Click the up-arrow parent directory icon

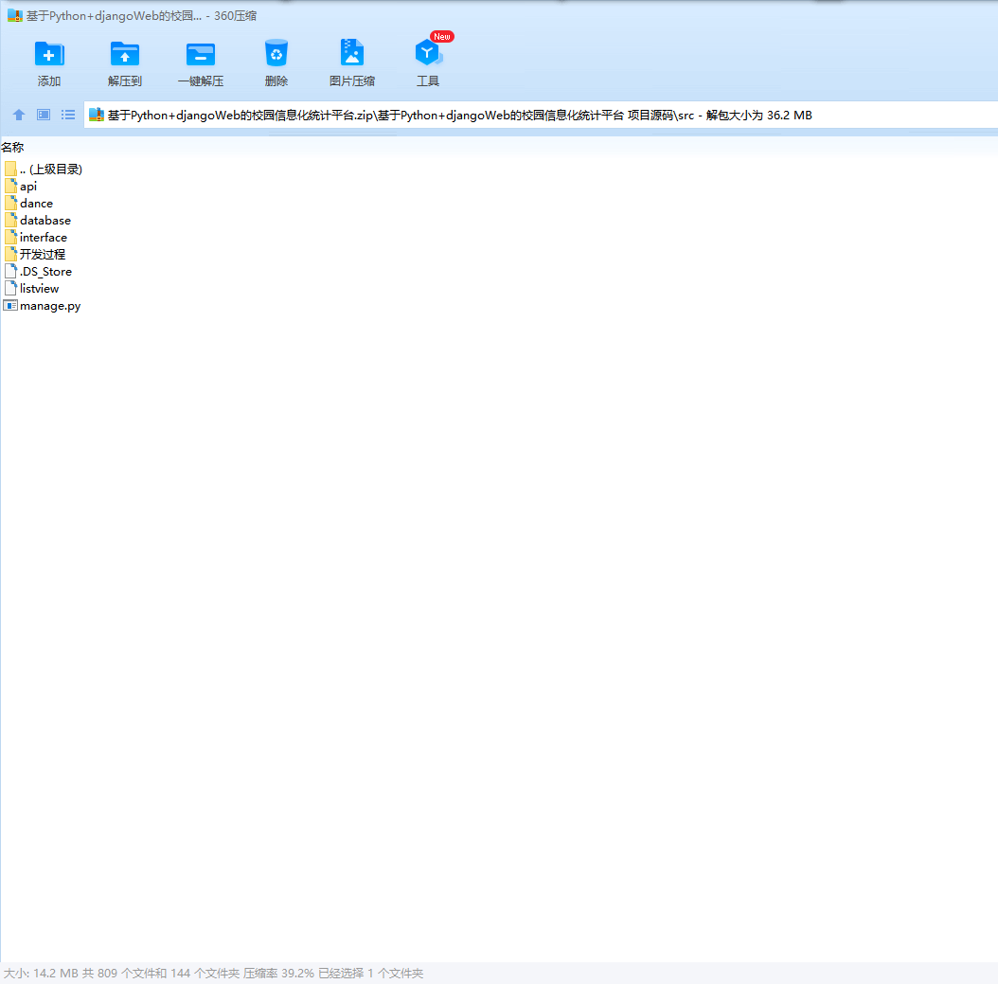[x=18, y=115]
